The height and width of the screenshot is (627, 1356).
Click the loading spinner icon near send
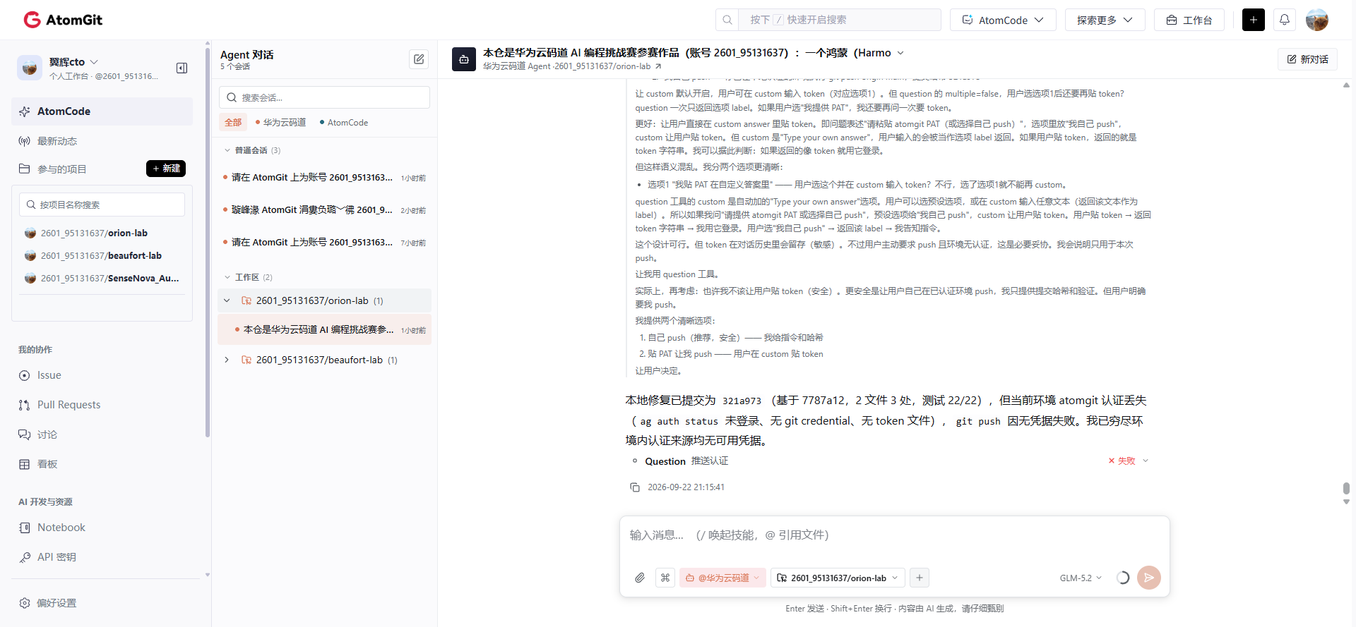point(1123,578)
